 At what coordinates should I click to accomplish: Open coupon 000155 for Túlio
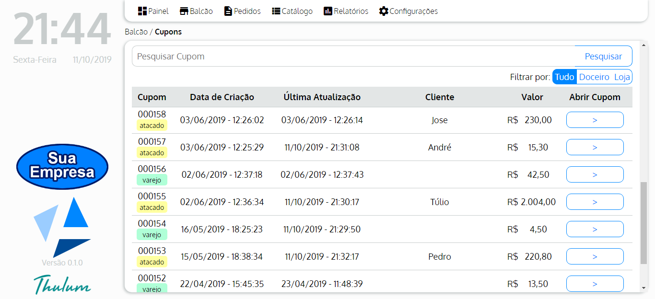(x=595, y=202)
